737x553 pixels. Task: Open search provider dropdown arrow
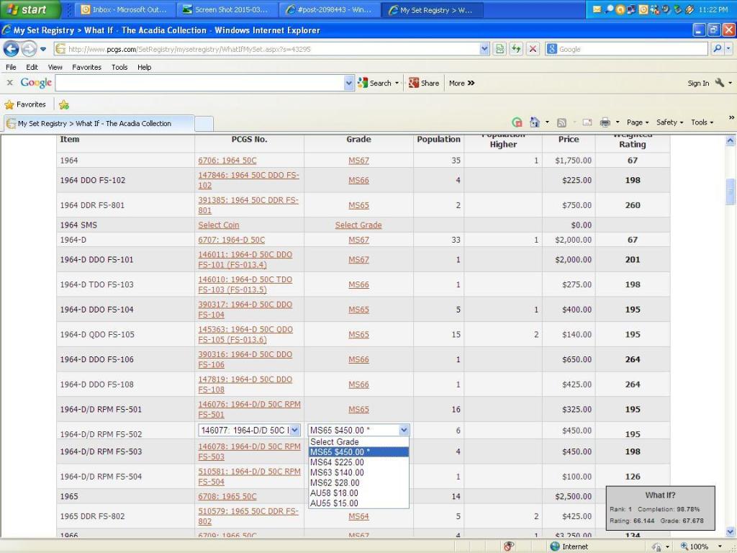[x=728, y=49]
